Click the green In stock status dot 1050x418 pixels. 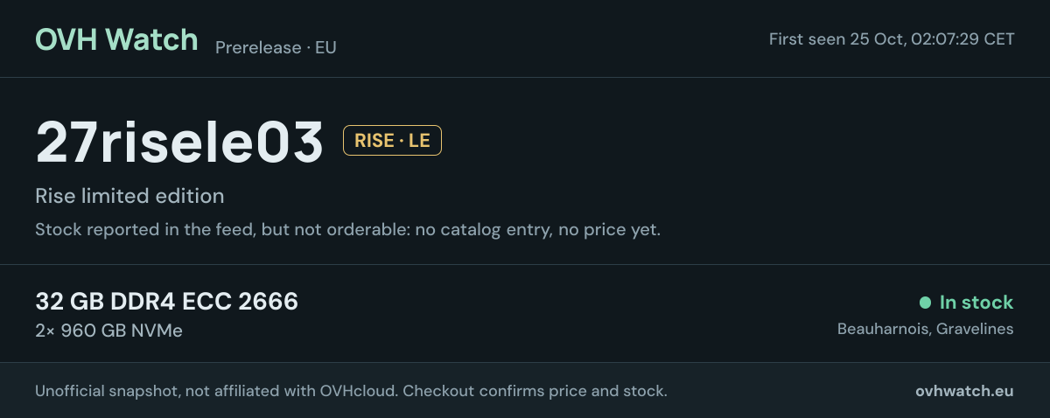[925, 303]
